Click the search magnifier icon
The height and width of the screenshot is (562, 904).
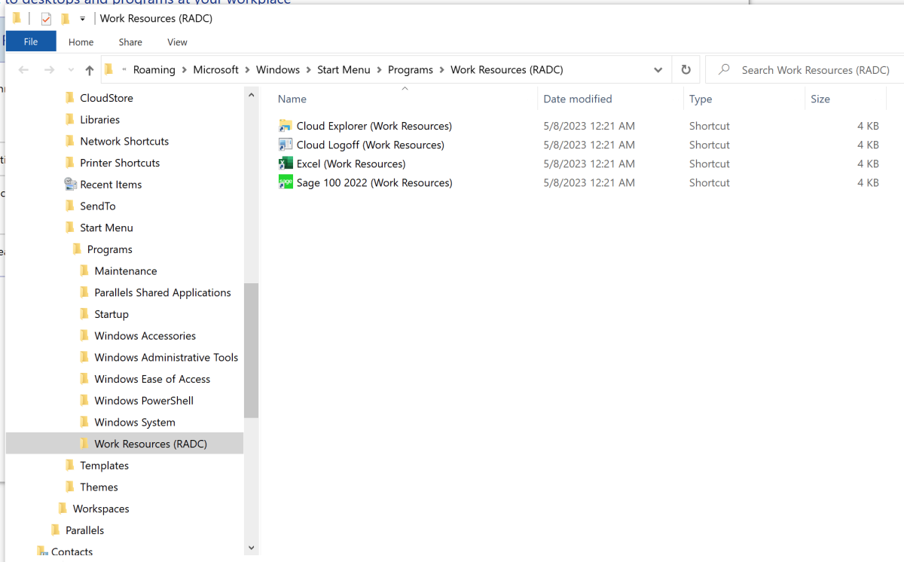pos(722,69)
